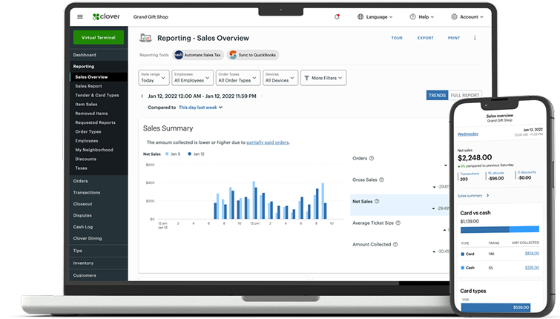The image size is (560, 319).
Task: Select the Net Sales metric row
Action: tap(399, 201)
